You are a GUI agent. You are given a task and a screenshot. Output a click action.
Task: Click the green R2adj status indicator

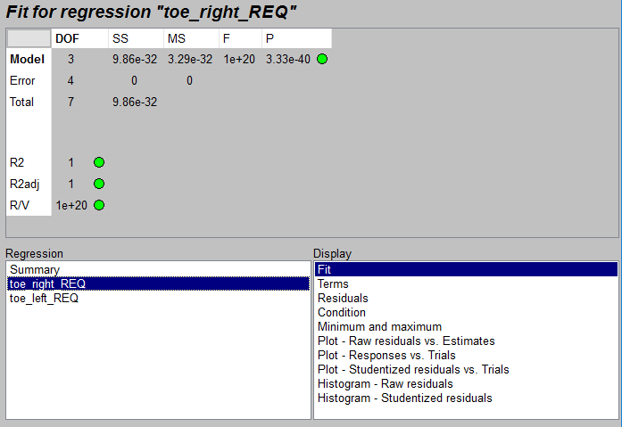pyautogui.click(x=99, y=184)
